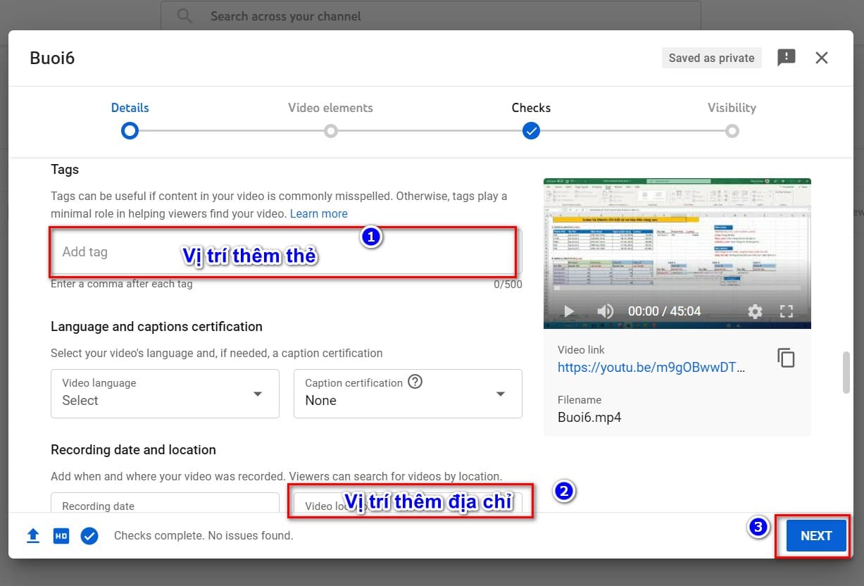The image size is (864, 586).
Task: Click the 'Recording date and location' heading
Action: click(133, 450)
